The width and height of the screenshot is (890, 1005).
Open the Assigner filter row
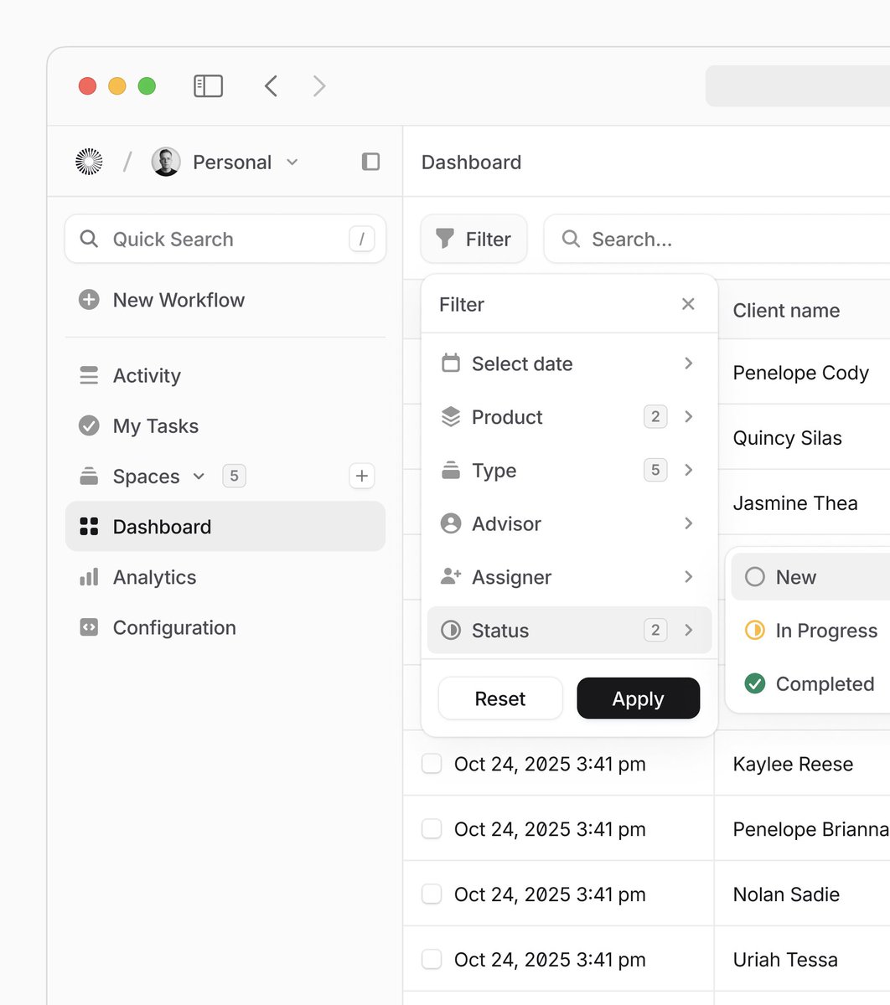click(569, 577)
